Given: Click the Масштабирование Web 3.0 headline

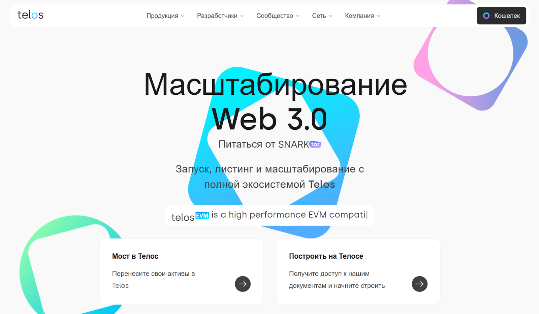Looking at the screenshot, I should point(275,101).
